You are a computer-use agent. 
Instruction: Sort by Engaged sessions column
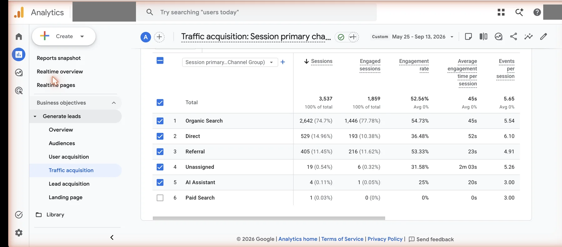[x=370, y=65]
